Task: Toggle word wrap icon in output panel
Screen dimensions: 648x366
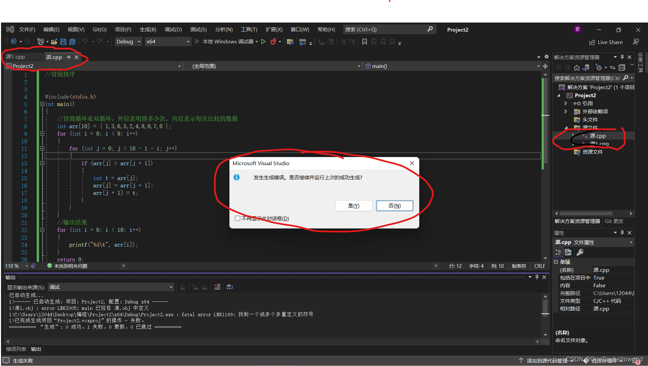Action: (x=230, y=287)
